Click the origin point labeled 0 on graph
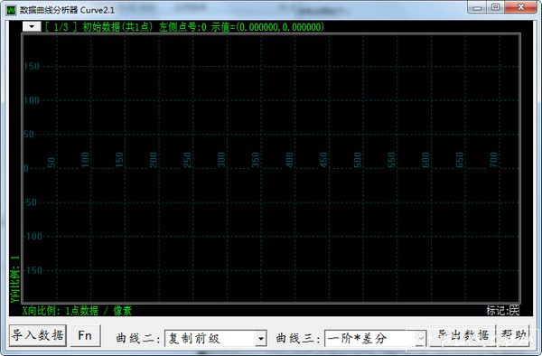Screen dimensions: 542x356 [x=25, y=169]
